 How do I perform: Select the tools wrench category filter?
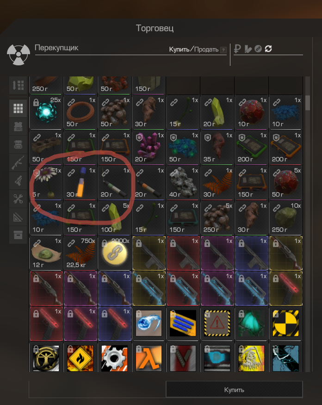tap(18, 199)
